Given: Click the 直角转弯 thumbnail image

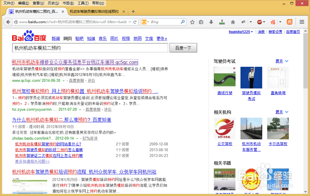Looking at the screenshot, I should (x=278, y=78).
